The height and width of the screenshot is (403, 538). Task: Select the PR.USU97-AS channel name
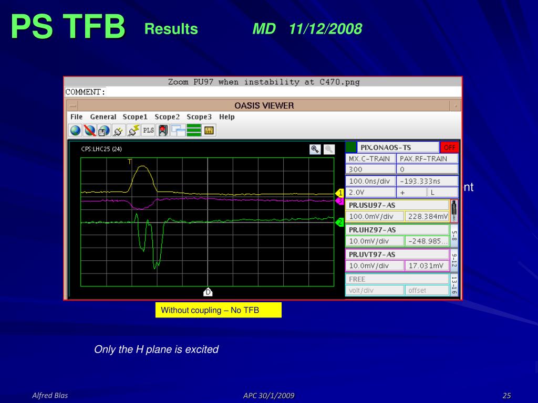coord(397,205)
